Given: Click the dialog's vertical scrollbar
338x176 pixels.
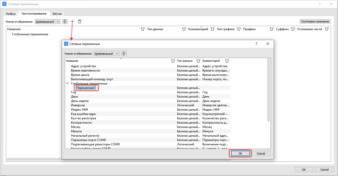Looking at the screenshot, I should click(x=268, y=89).
